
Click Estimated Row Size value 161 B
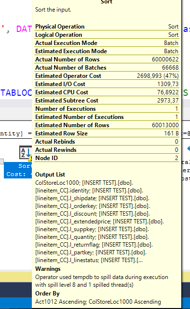coord(171,133)
